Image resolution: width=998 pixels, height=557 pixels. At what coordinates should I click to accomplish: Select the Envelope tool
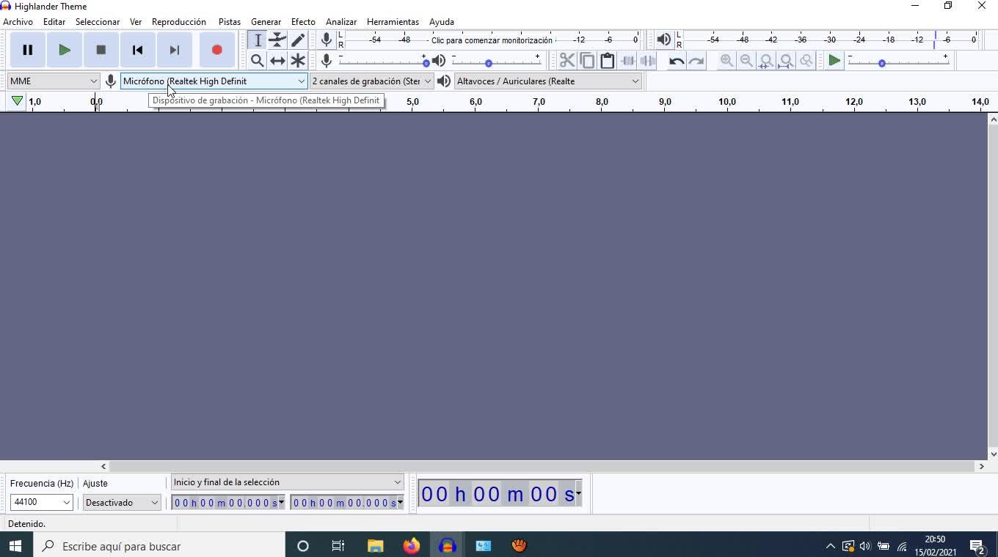[277, 40]
